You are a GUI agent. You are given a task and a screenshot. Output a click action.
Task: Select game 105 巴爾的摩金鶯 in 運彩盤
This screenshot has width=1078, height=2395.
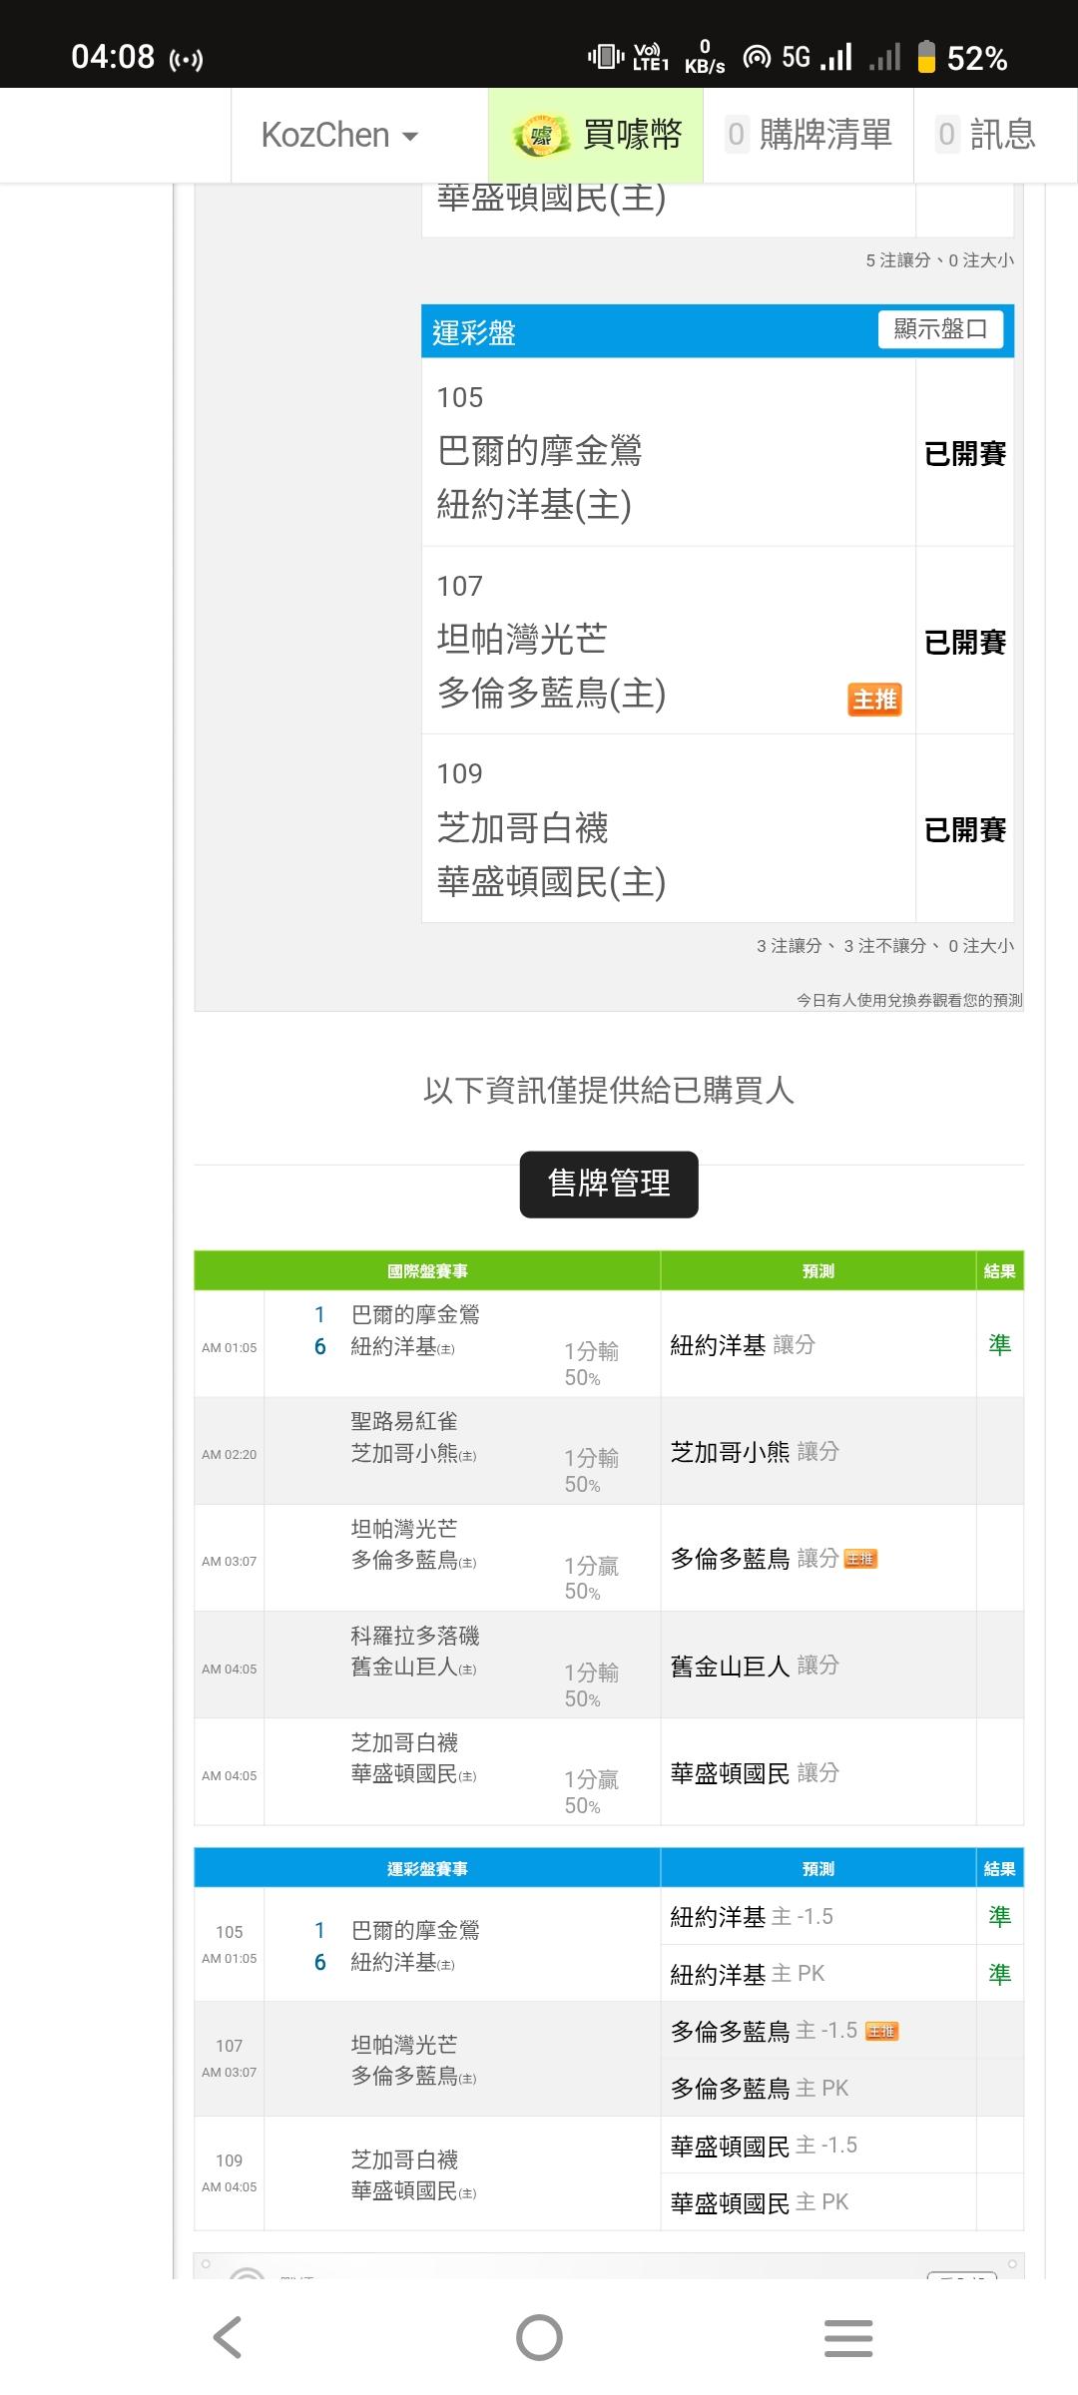tap(669, 452)
